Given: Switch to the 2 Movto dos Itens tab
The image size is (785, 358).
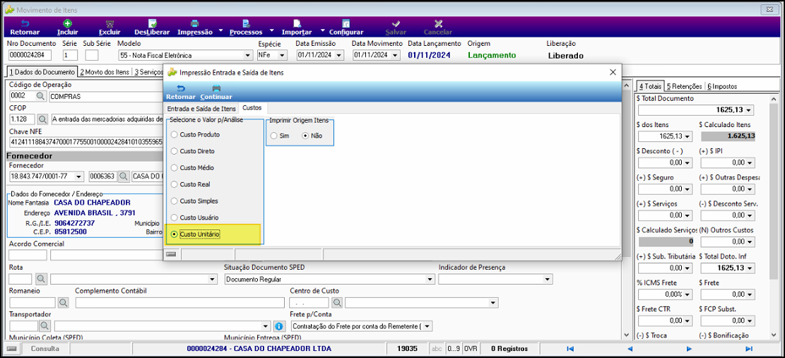Looking at the screenshot, I should (104, 72).
